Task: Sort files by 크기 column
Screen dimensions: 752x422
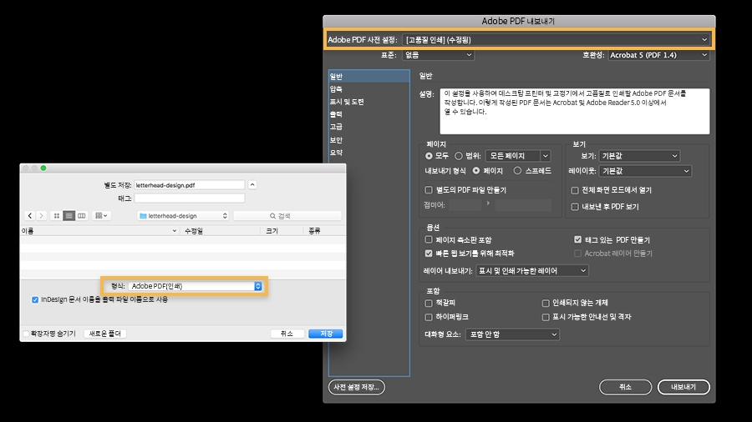Action: (x=282, y=231)
